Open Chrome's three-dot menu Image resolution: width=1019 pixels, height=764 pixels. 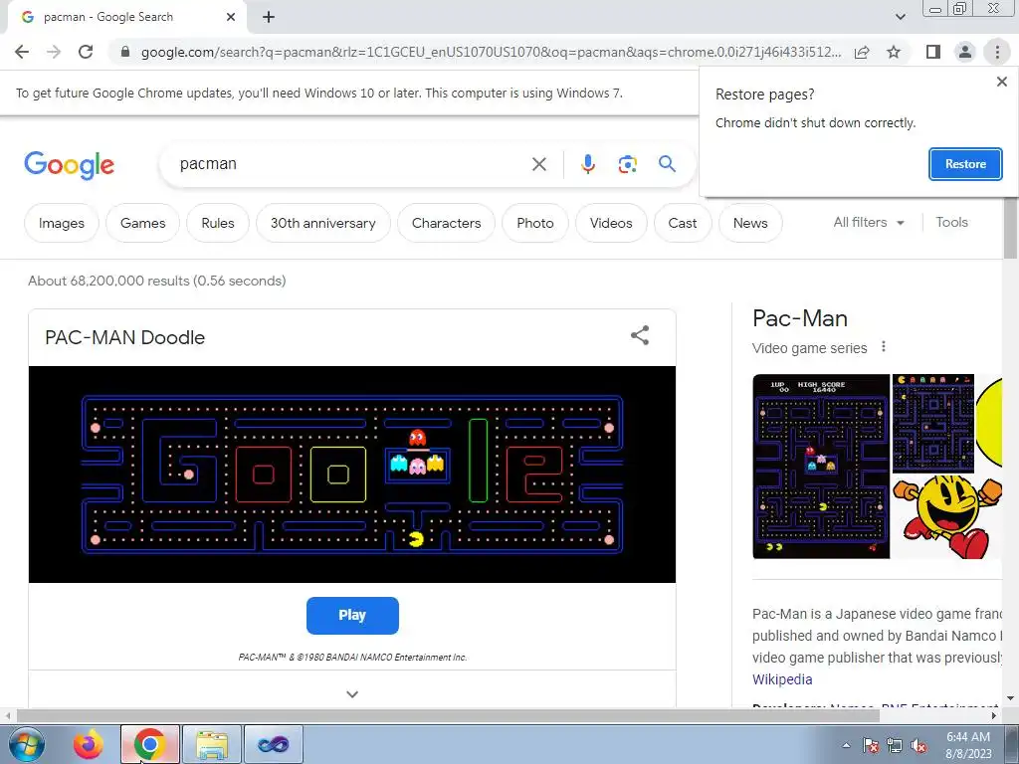pyautogui.click(x=997, y=52)
